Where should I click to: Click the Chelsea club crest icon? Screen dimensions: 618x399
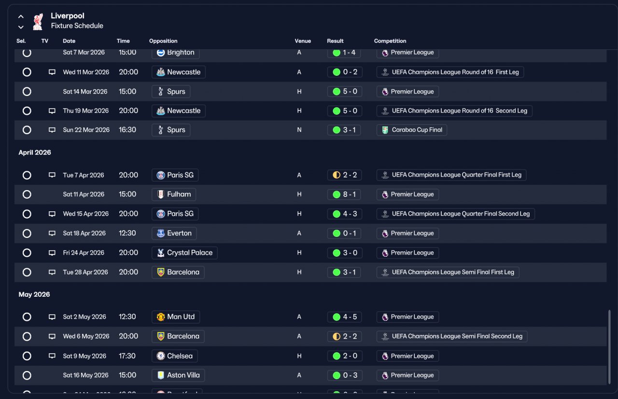(x=161, y=356)
